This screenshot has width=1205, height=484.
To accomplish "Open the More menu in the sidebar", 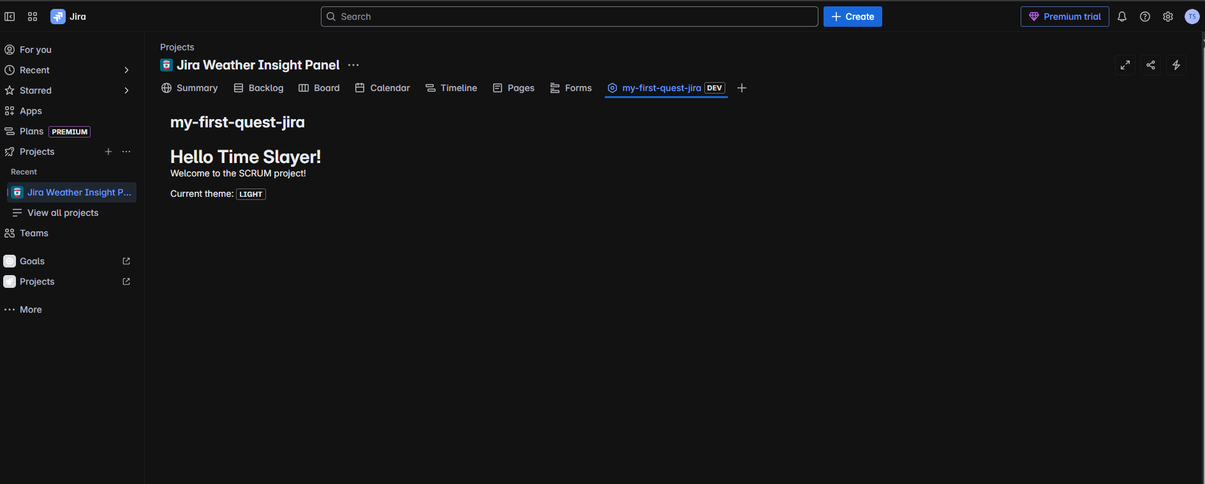I will pyautogui.click(x=68, y=310).
